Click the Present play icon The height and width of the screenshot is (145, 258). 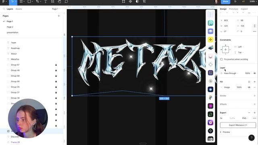[235, 2]
